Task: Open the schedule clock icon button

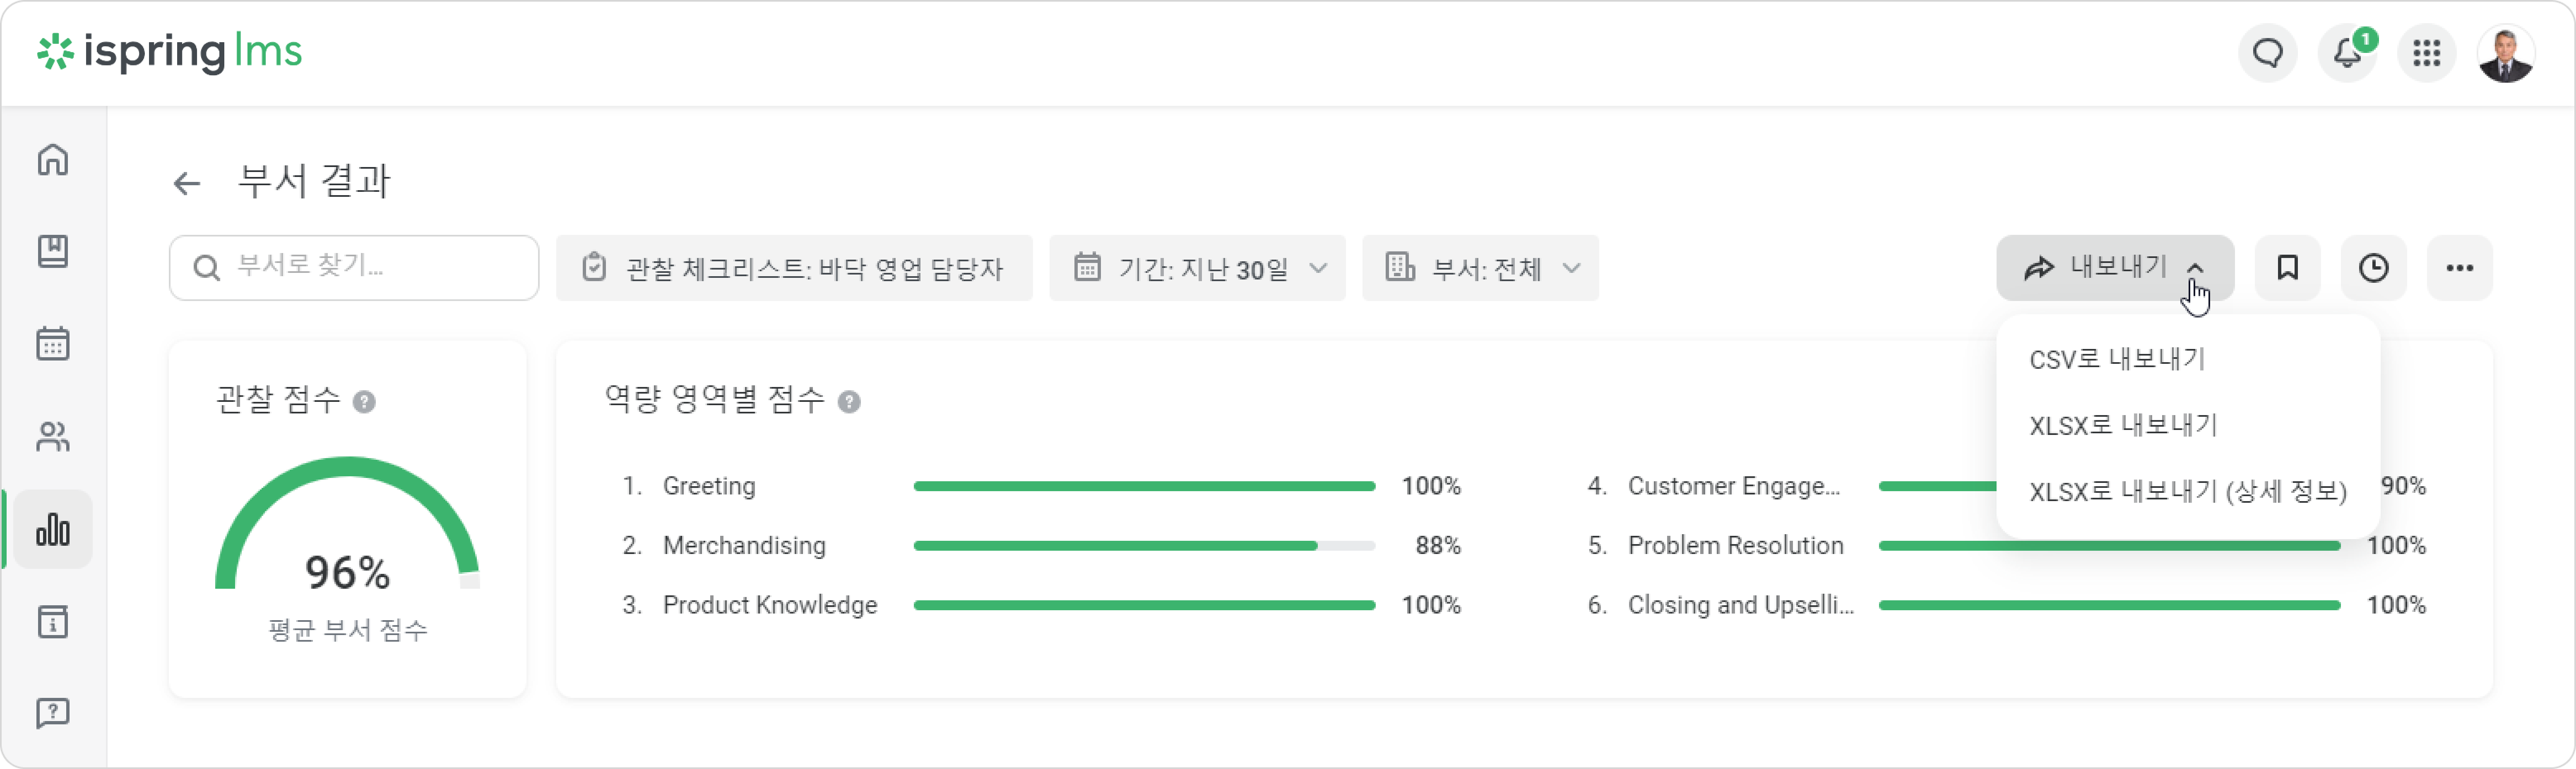Action: 2373,267
